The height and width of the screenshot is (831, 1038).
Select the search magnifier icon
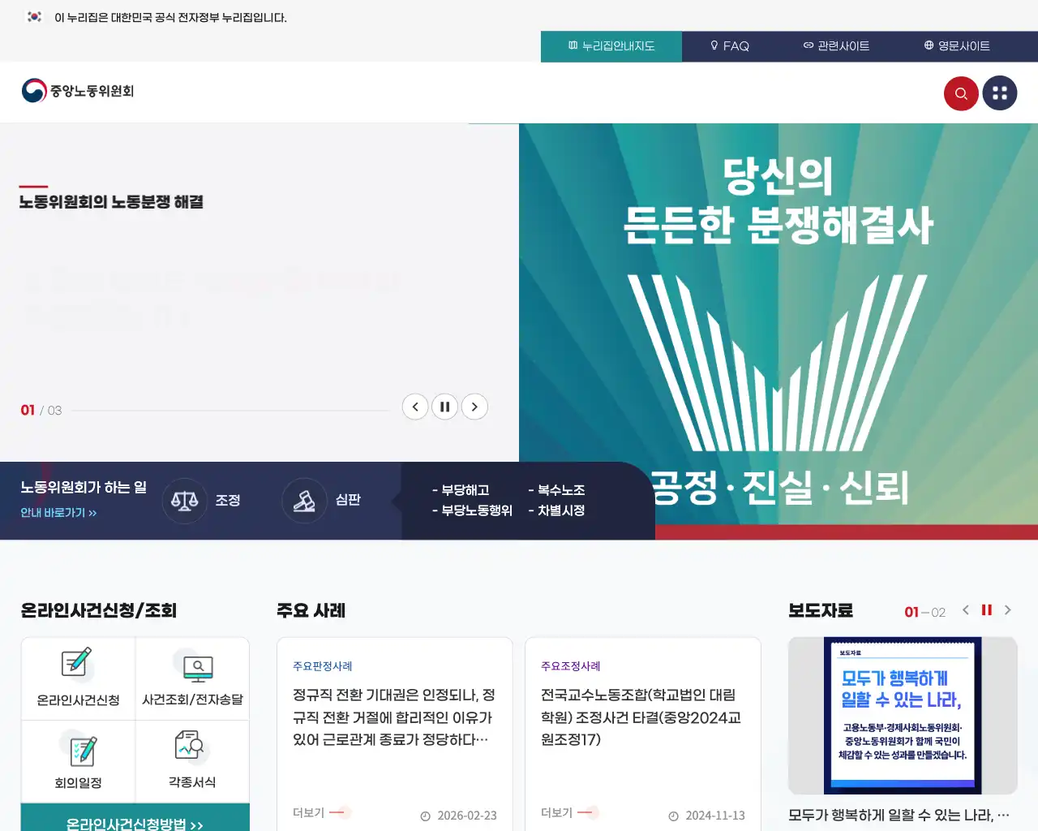point(961,93)
